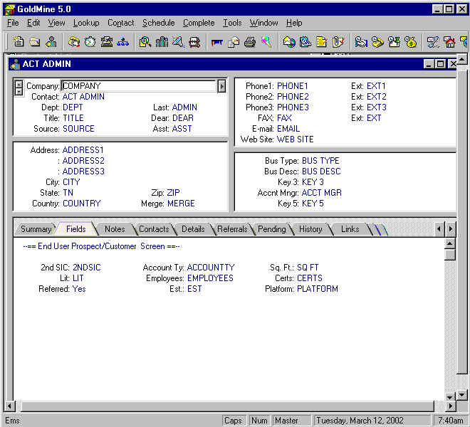Click the person with flag icon
The height and width of the screenshot is (427, 470).
[x=394, y=42]
